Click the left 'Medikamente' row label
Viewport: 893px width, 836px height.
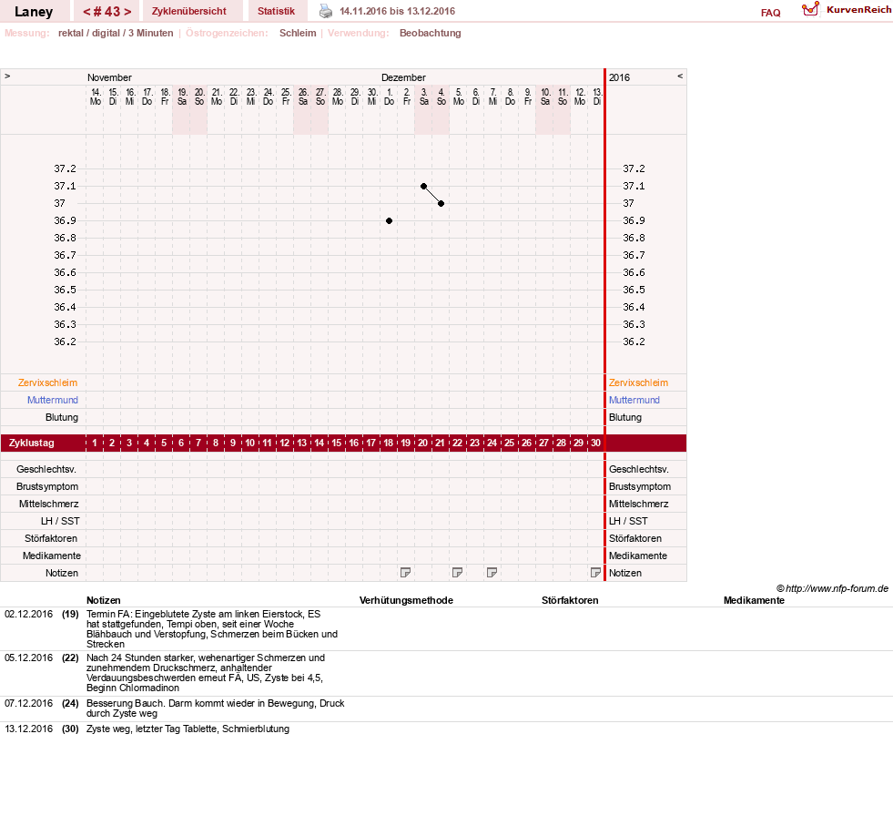click(52, 556)
